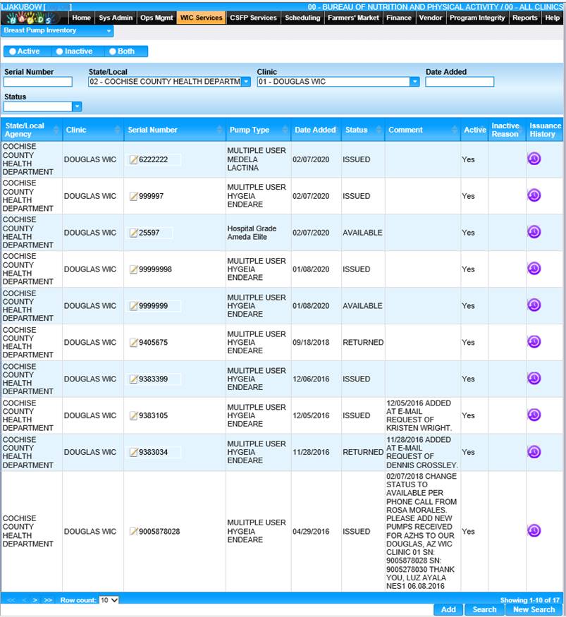
Task: Click edit icon beside serial 9999999
Action: click(134, 306)
